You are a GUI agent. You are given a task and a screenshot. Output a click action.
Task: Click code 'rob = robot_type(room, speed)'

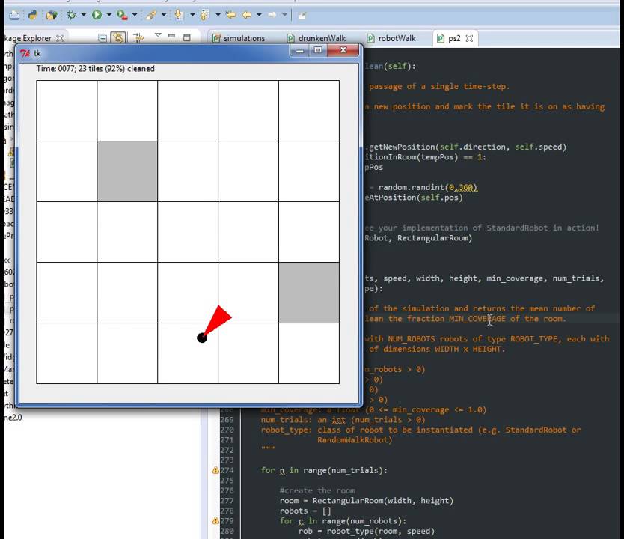coord(367,531)
